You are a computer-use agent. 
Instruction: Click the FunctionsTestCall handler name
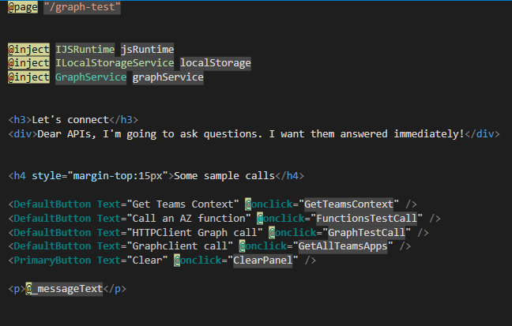[x=367, y=219]
